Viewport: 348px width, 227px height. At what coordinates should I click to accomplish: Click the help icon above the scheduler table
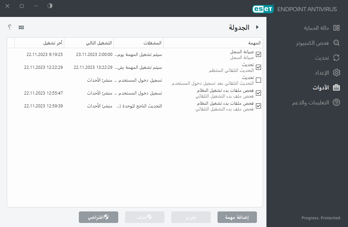10,27
